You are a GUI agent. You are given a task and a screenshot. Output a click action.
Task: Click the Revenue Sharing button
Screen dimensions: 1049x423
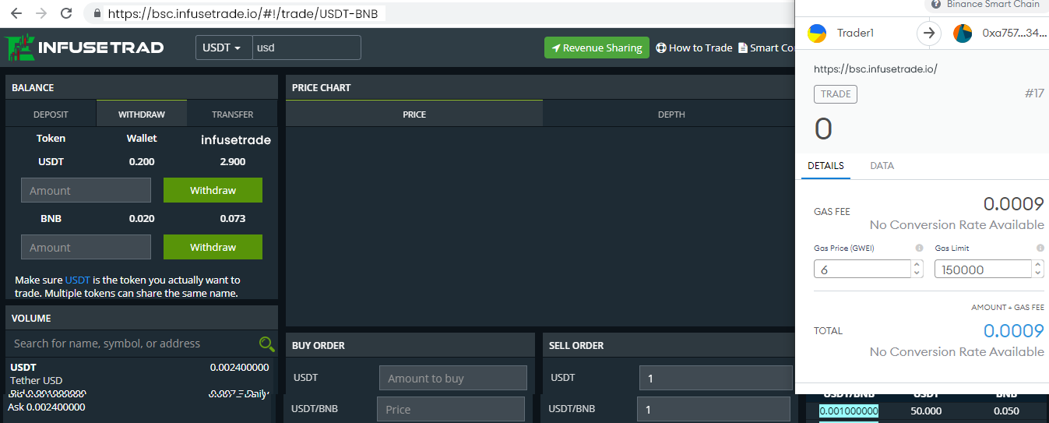click(x=597, y=48)
